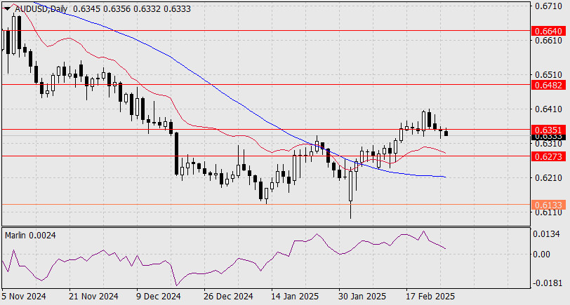570x305 pixels.
Task: Click the 0.0134 Marlin scale value
Action: 546,234
